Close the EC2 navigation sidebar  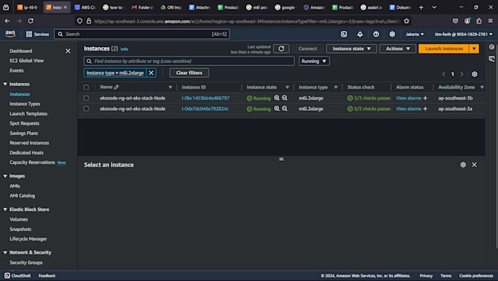click(x=68, y=51)
